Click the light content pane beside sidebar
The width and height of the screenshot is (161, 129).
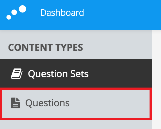(157, 80)
